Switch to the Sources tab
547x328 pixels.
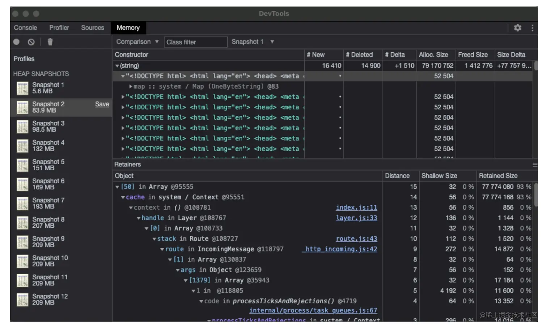92,28
